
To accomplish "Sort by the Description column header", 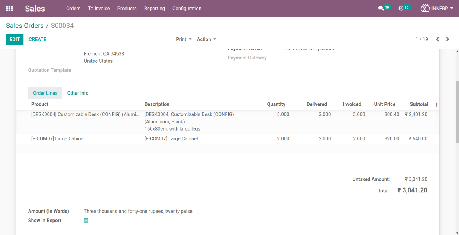I will coord(157,104).
